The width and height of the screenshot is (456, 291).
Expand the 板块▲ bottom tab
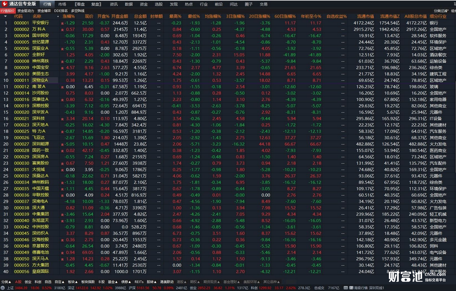(73, 282)
